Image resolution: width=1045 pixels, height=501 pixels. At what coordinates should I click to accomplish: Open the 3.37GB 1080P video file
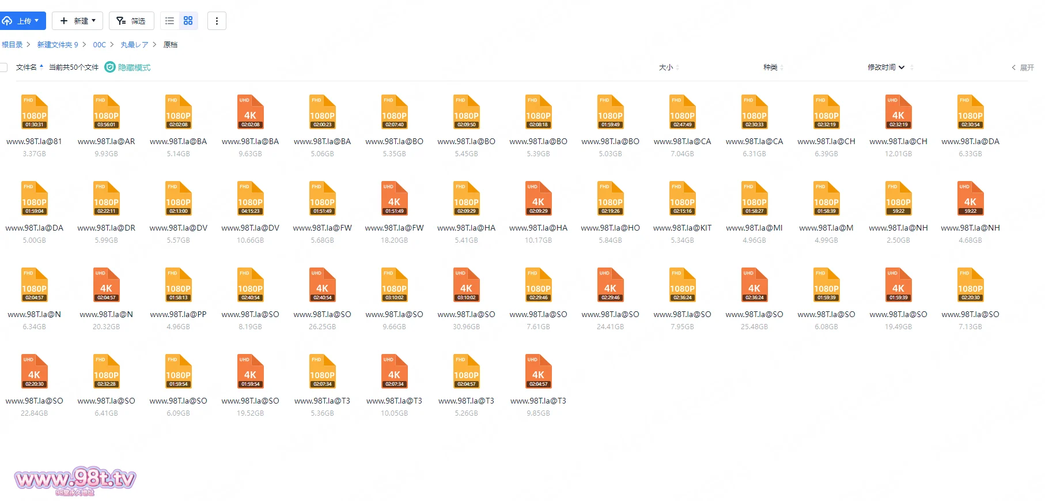pyautogui.click(x=34, y=112)
